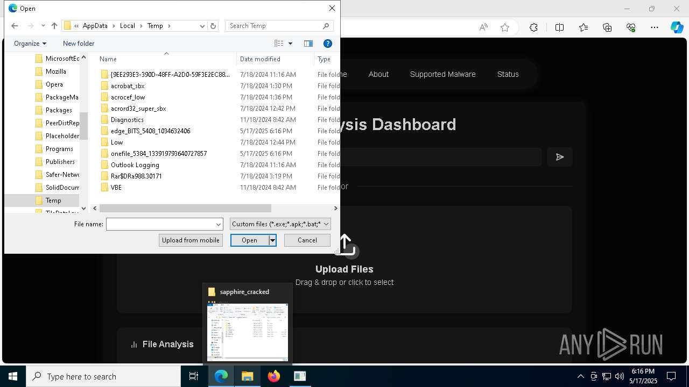Open view options dropdown arrow

click(291, 44)
